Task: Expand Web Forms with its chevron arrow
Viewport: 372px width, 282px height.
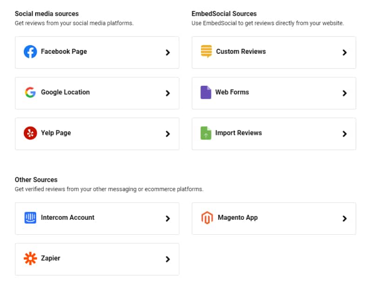Action: tap(345, 93)
